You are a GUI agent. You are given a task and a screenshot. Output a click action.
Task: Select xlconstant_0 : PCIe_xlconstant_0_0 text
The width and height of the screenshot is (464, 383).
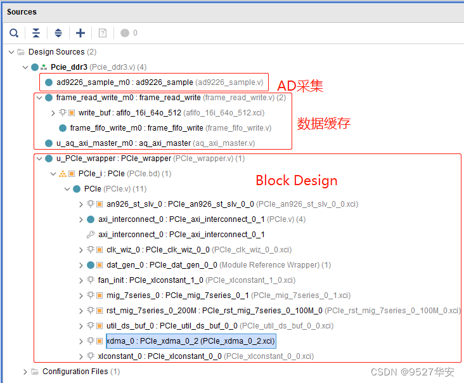[x=160, y=356]
